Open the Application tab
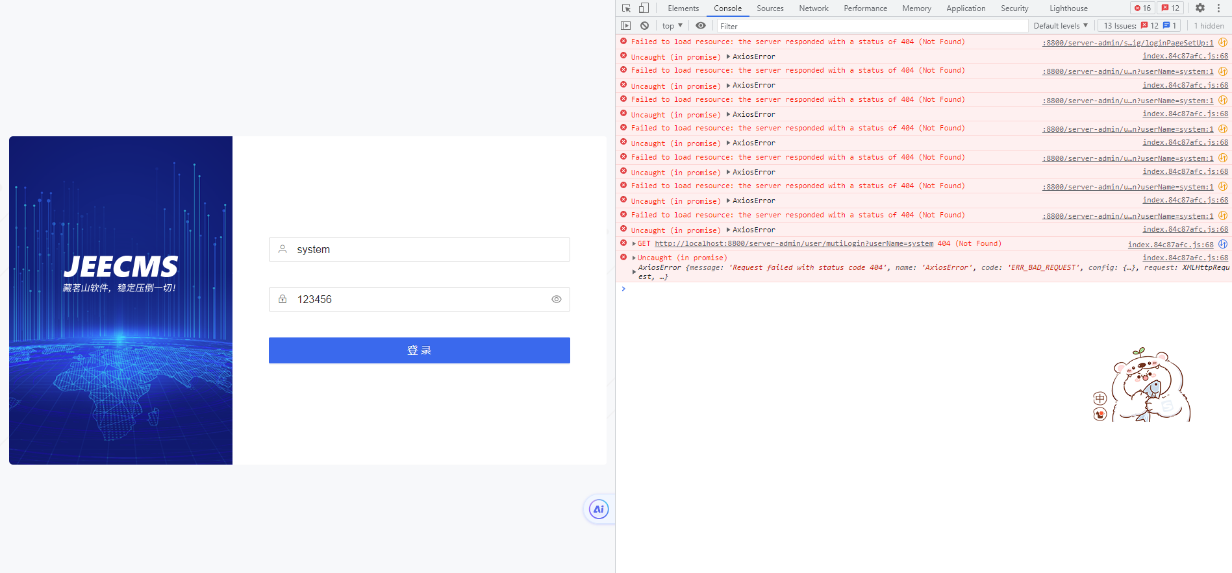This screenshot has height=573, width=1232. 966,8
